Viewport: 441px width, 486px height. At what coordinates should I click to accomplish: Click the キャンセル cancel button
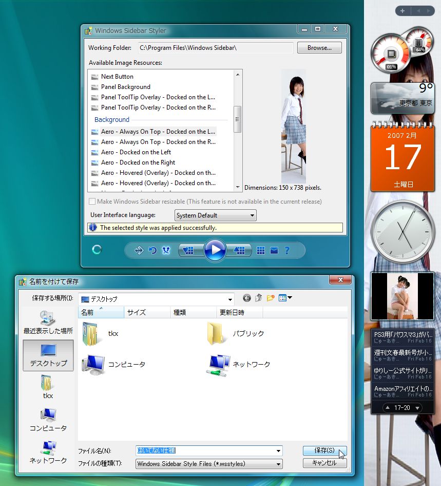click(324, 463)
